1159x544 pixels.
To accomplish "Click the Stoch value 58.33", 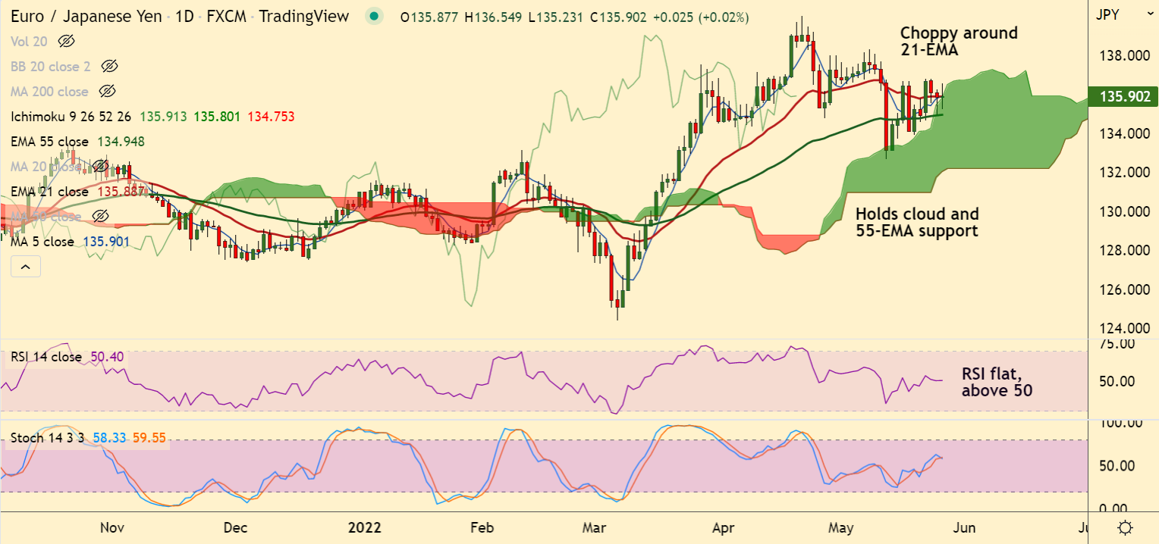I will pyautogui.click(x=108, y=437).
